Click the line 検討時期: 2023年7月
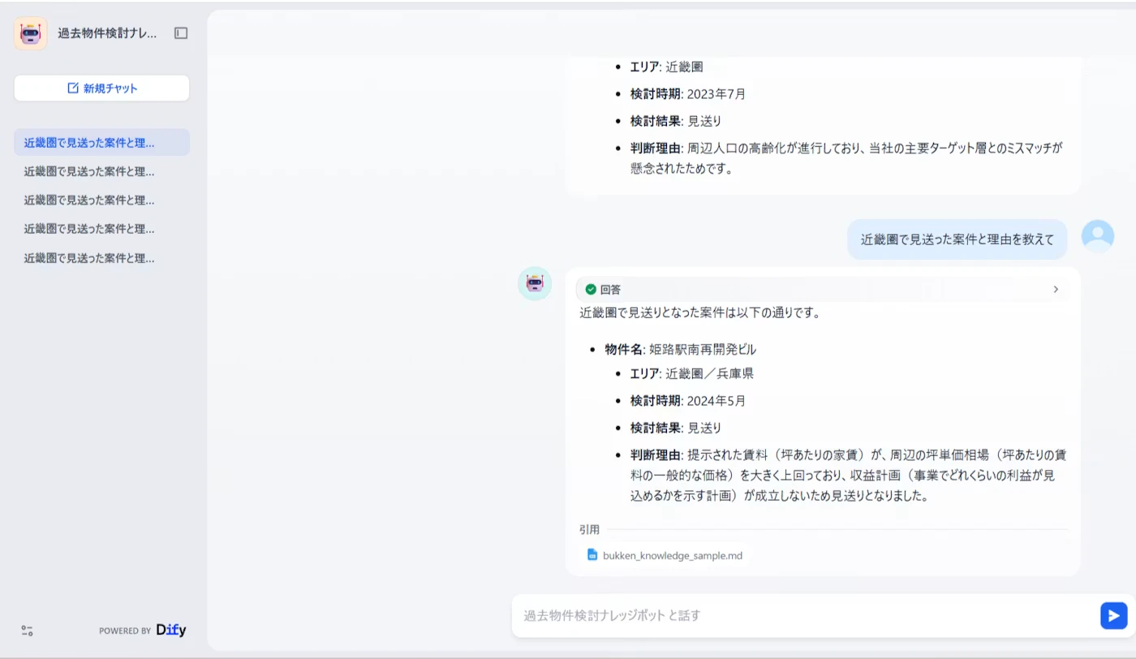Image resolution: width=1136 pixels, height=659 pixels. [x=688, y=94]
